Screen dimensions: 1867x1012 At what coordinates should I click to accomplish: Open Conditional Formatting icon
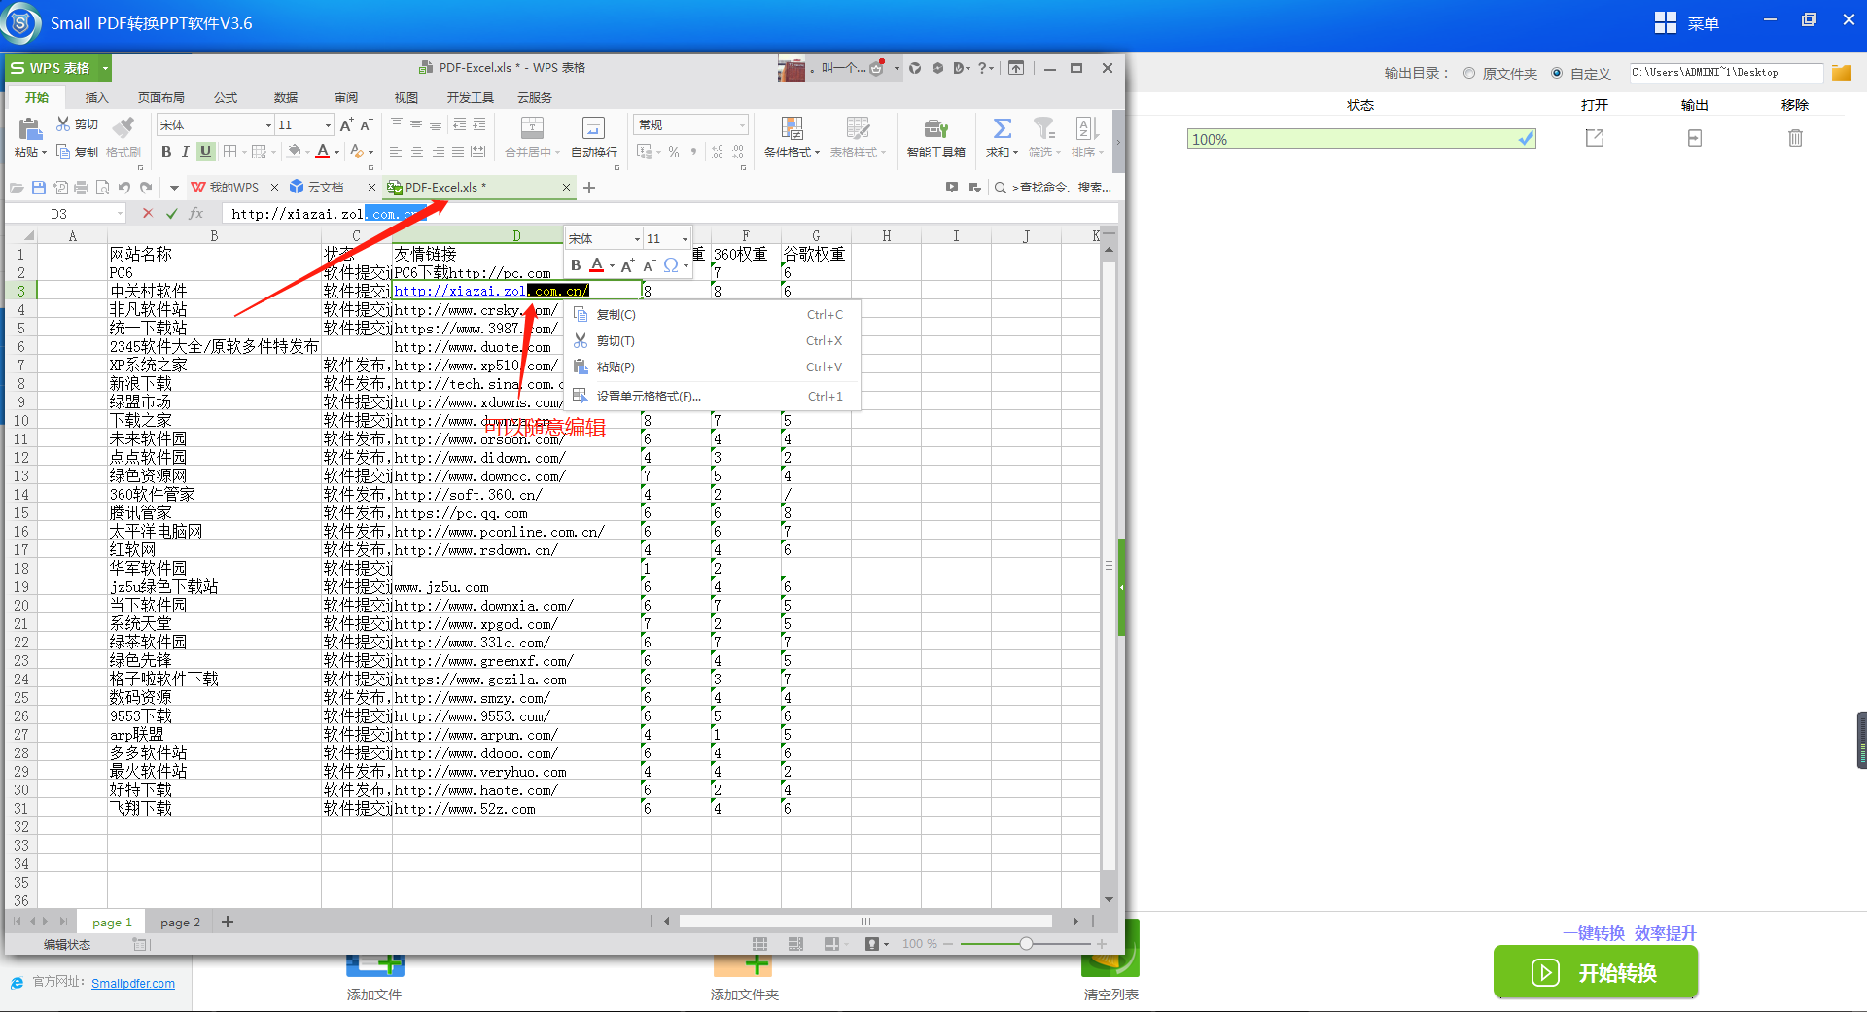(x=793, y=127)
